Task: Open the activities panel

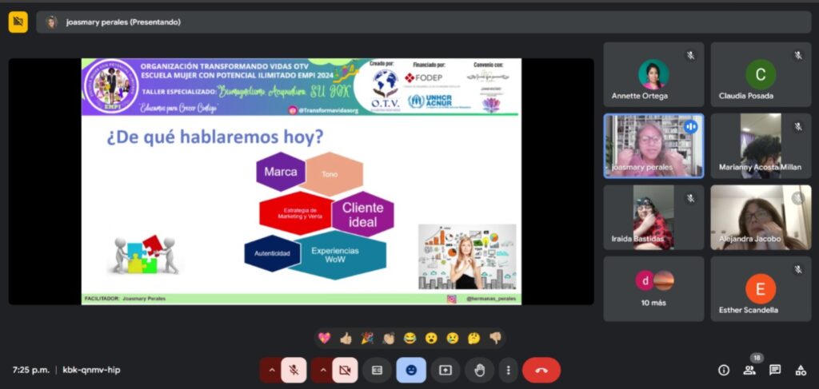Action: (800, 370)
